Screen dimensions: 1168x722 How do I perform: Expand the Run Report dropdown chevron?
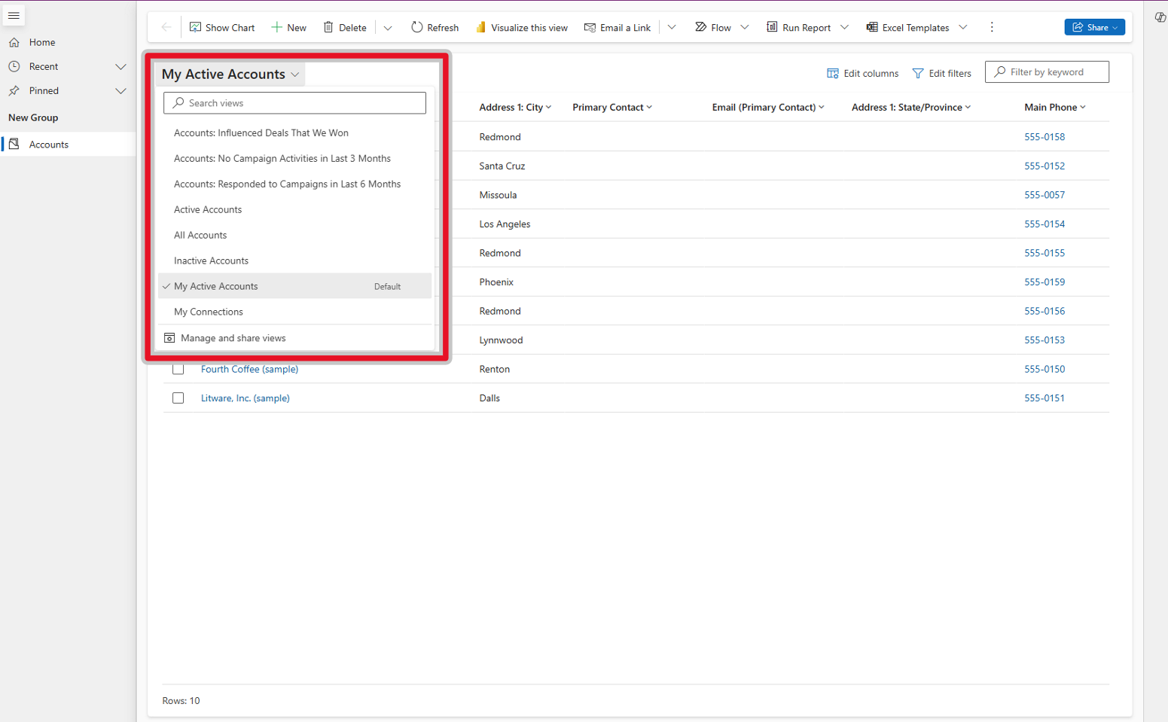[x=844, y=27]
